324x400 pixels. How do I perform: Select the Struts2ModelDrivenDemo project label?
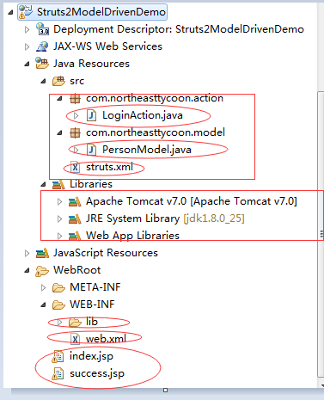(101, 12)
